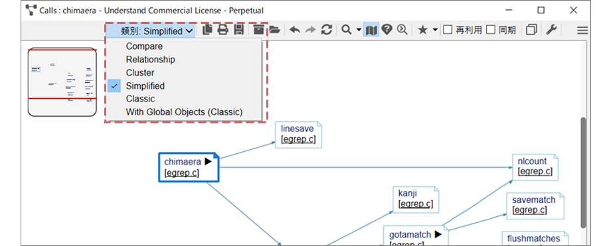Click the graph overview minimap thumbnail
The image size is (611, 246).
pyautogui.click(x=62, y=82)
